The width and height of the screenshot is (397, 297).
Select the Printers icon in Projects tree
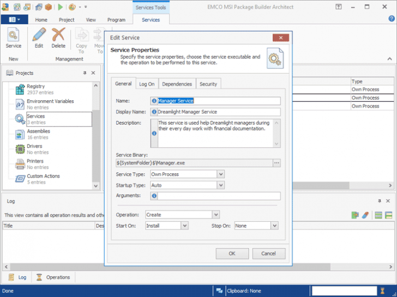[20, 164]
